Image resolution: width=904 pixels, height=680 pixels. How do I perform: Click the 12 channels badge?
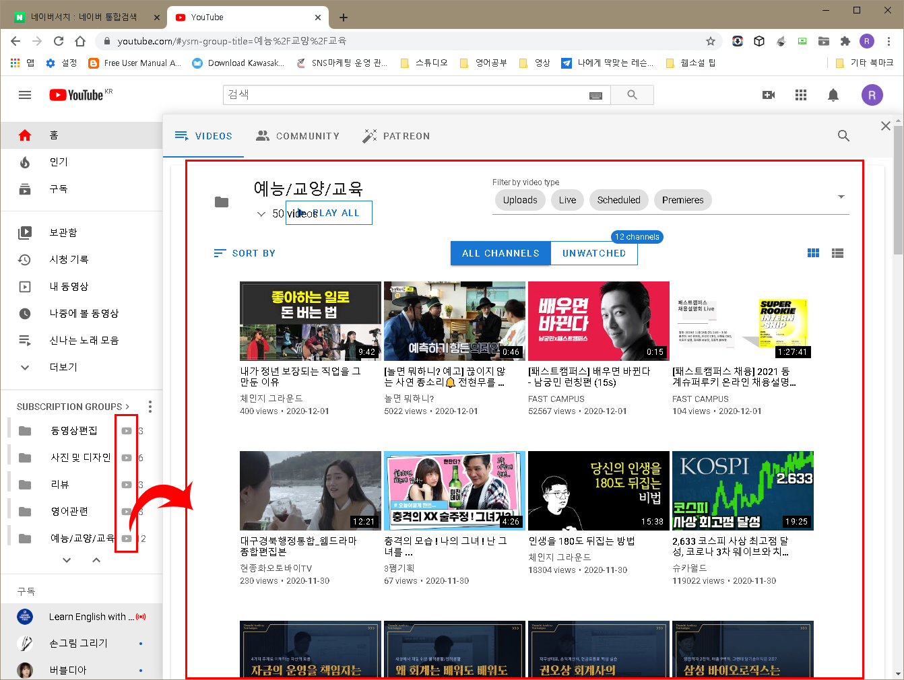tap(637, 237)
